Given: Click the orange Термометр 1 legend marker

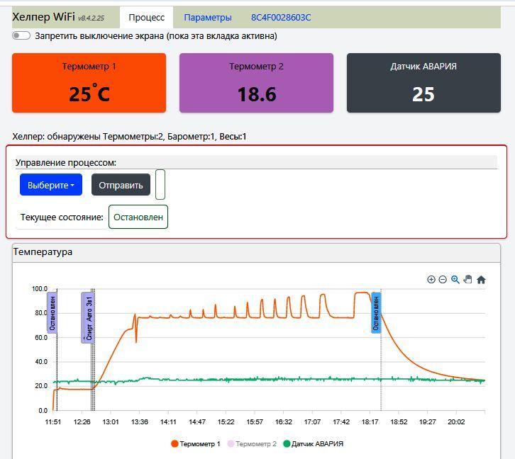Looking at the screenshot, I should tap(174, 444).
